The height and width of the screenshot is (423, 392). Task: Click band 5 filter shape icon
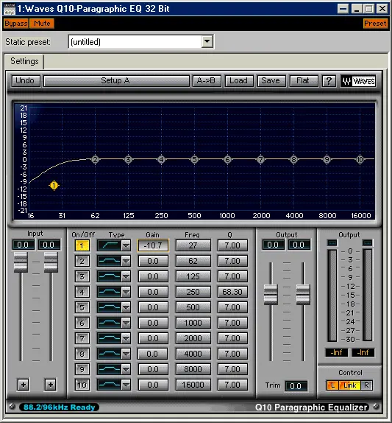tap(109, 307)
